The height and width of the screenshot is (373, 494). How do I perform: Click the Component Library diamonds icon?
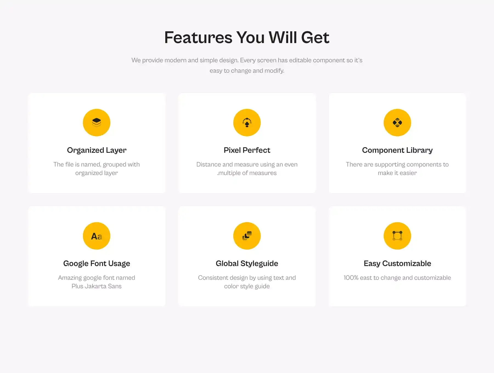(397, 123)
